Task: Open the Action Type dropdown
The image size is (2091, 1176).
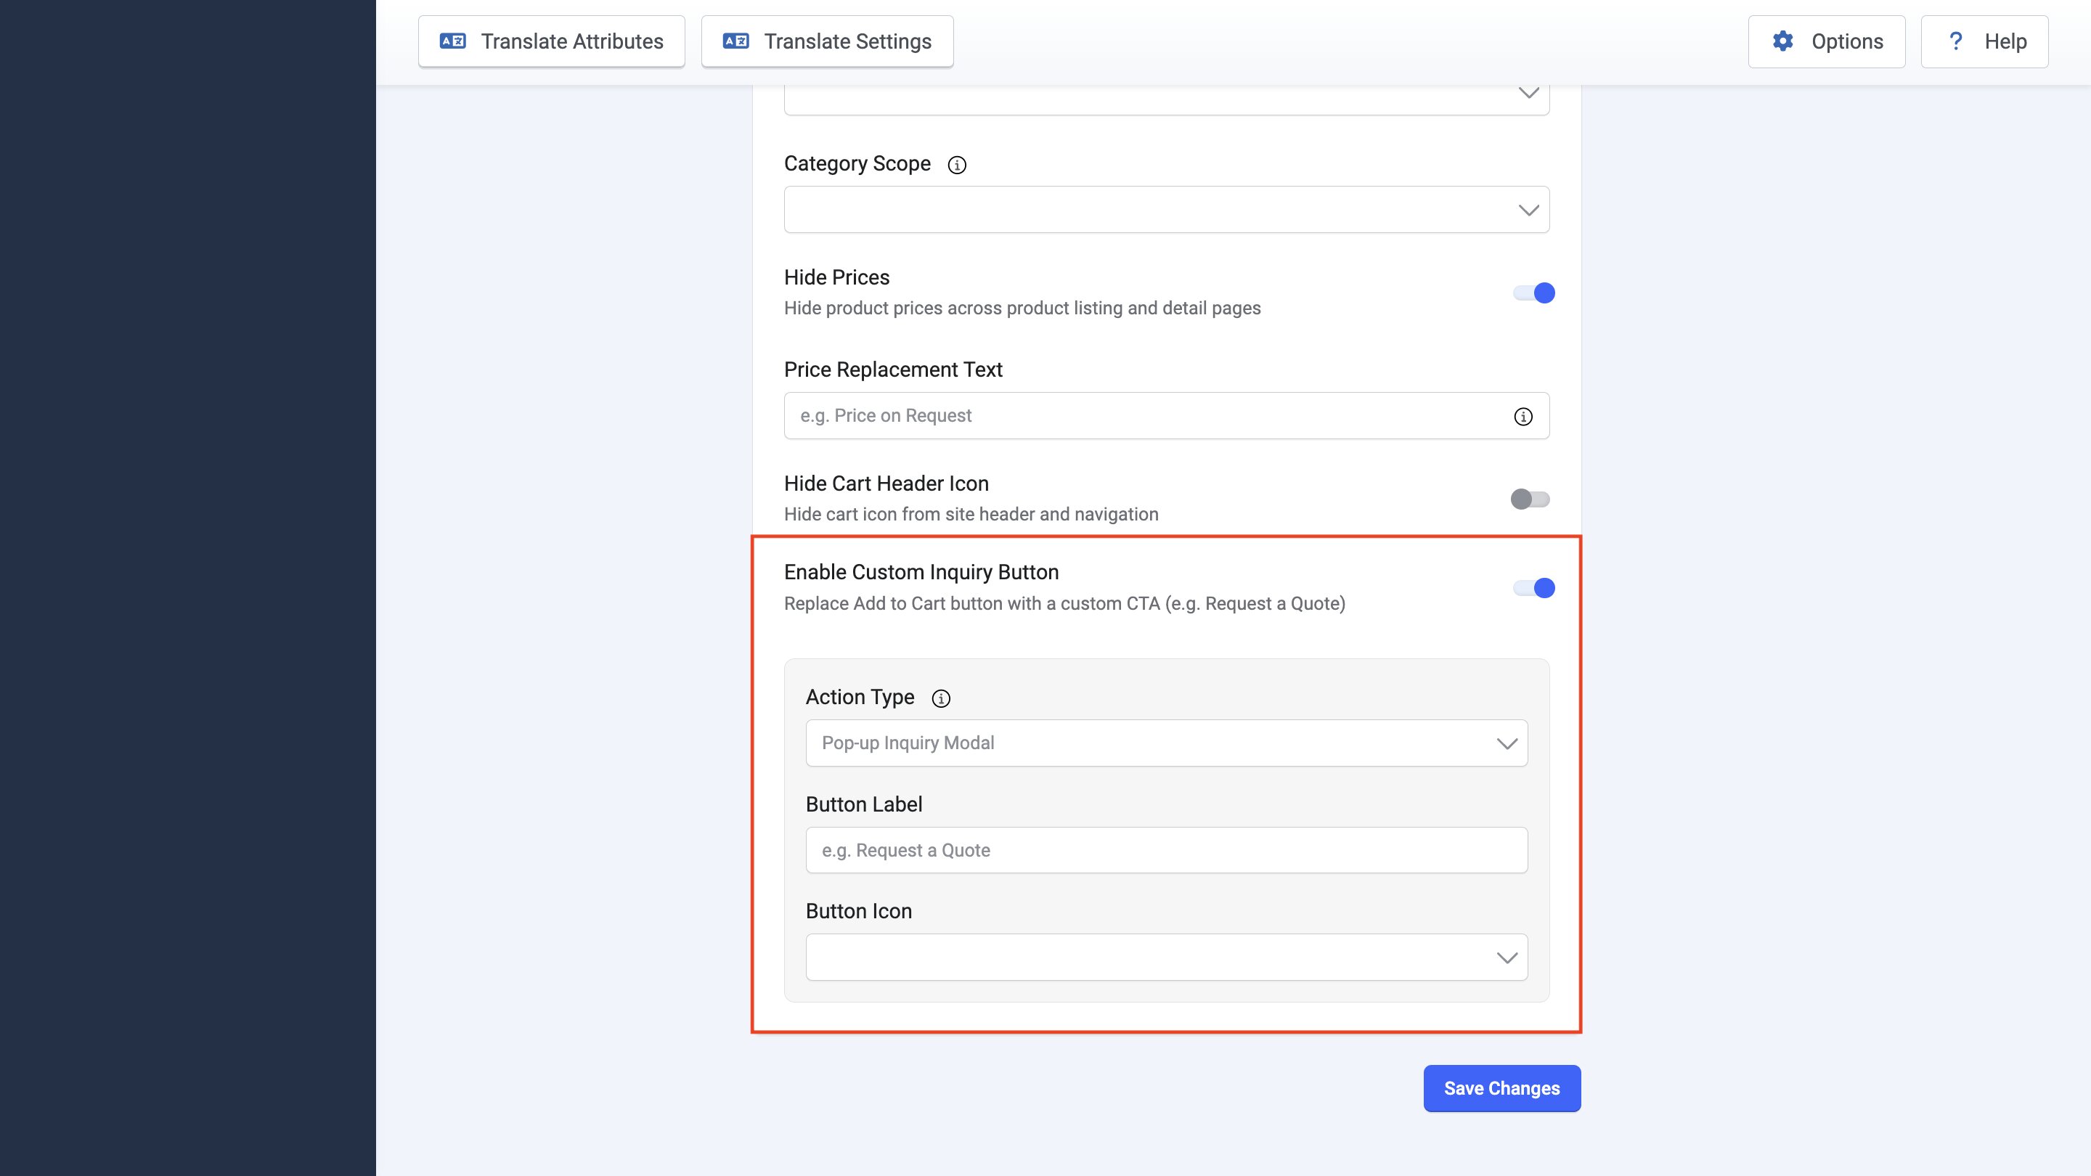Action: click(x=1167, y=743)
